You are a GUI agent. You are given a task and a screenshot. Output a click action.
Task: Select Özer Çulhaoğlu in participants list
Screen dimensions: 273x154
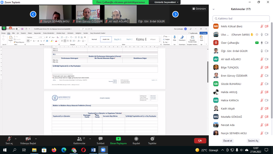coord(230,43)
